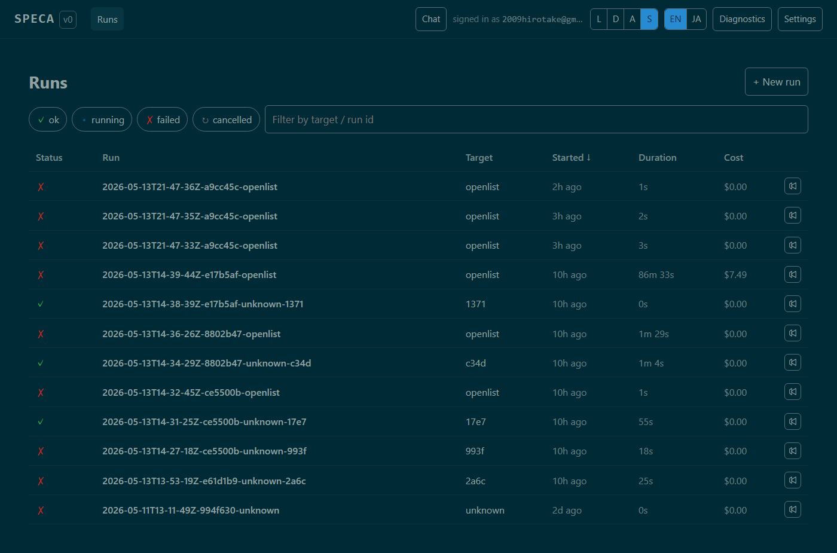
Task: Click the rerun icon for 994f630-unknown run
Action: point(793,510)
